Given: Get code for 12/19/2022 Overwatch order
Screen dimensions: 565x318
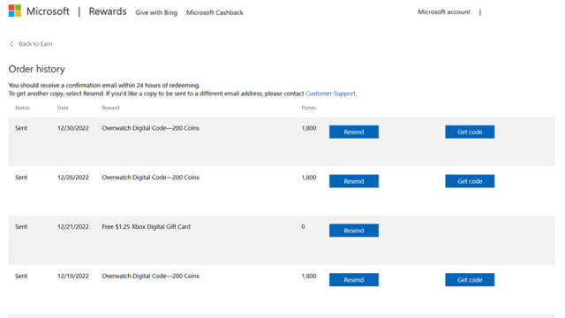Looking at the screenshot, I should coord(470,280).
